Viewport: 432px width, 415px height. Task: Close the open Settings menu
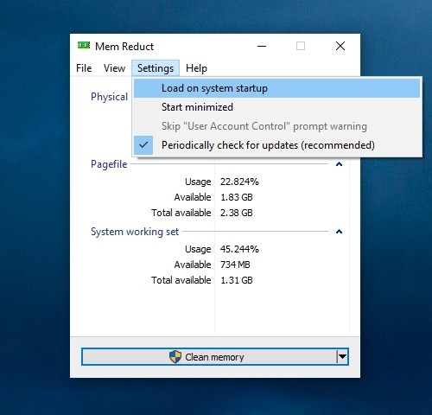click(156, 68)
